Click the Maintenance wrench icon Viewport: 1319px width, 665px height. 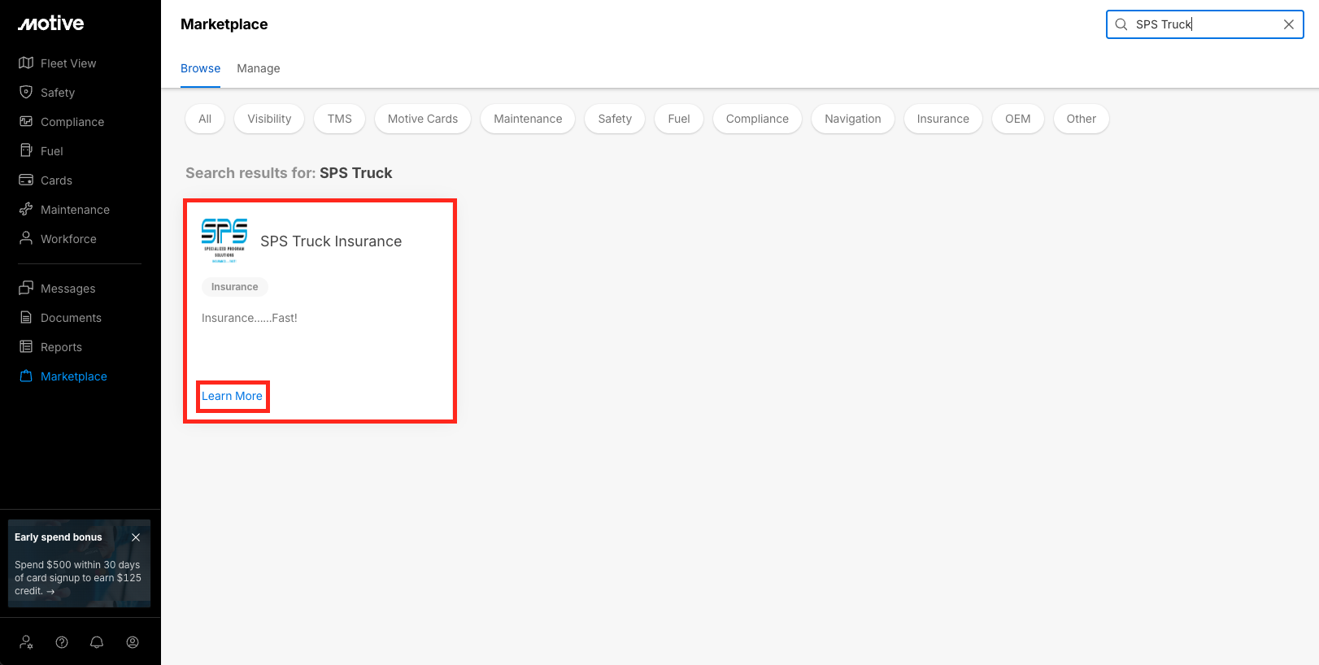pos(26,209)
